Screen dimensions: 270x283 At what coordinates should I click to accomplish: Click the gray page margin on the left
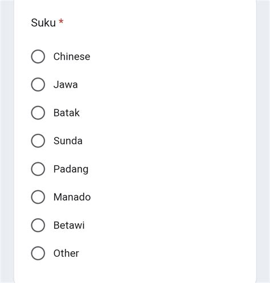point(7,141)
